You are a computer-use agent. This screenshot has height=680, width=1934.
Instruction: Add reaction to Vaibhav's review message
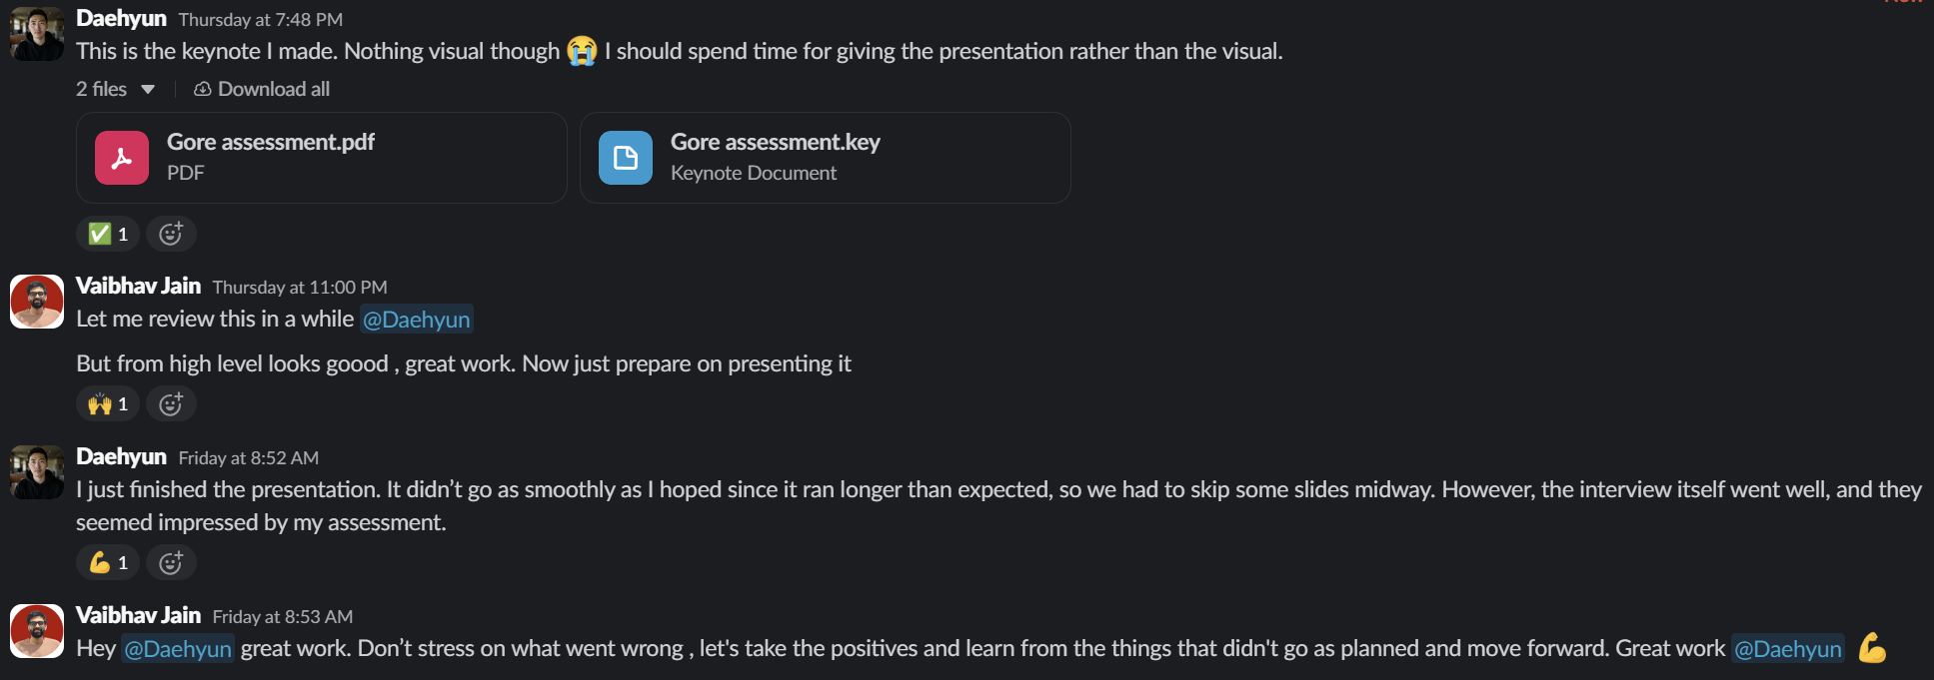[171, 403]
